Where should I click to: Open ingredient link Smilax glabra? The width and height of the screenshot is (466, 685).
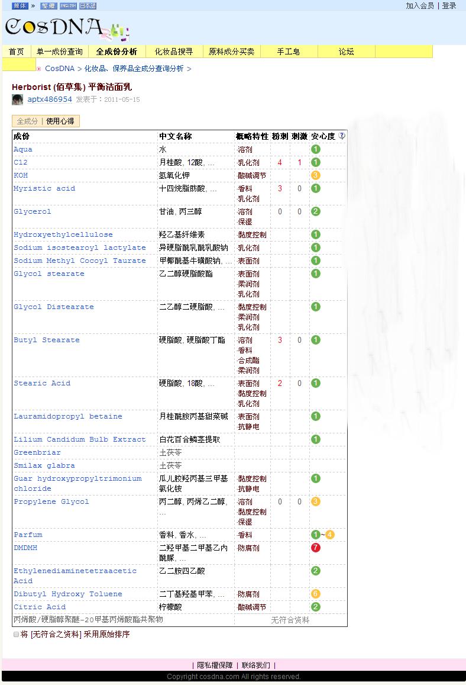click(x=44, y=466)
